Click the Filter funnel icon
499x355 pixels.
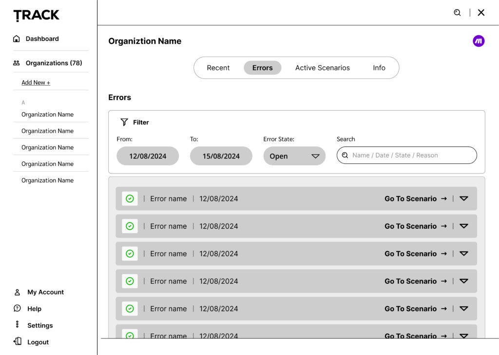point(124,122)
